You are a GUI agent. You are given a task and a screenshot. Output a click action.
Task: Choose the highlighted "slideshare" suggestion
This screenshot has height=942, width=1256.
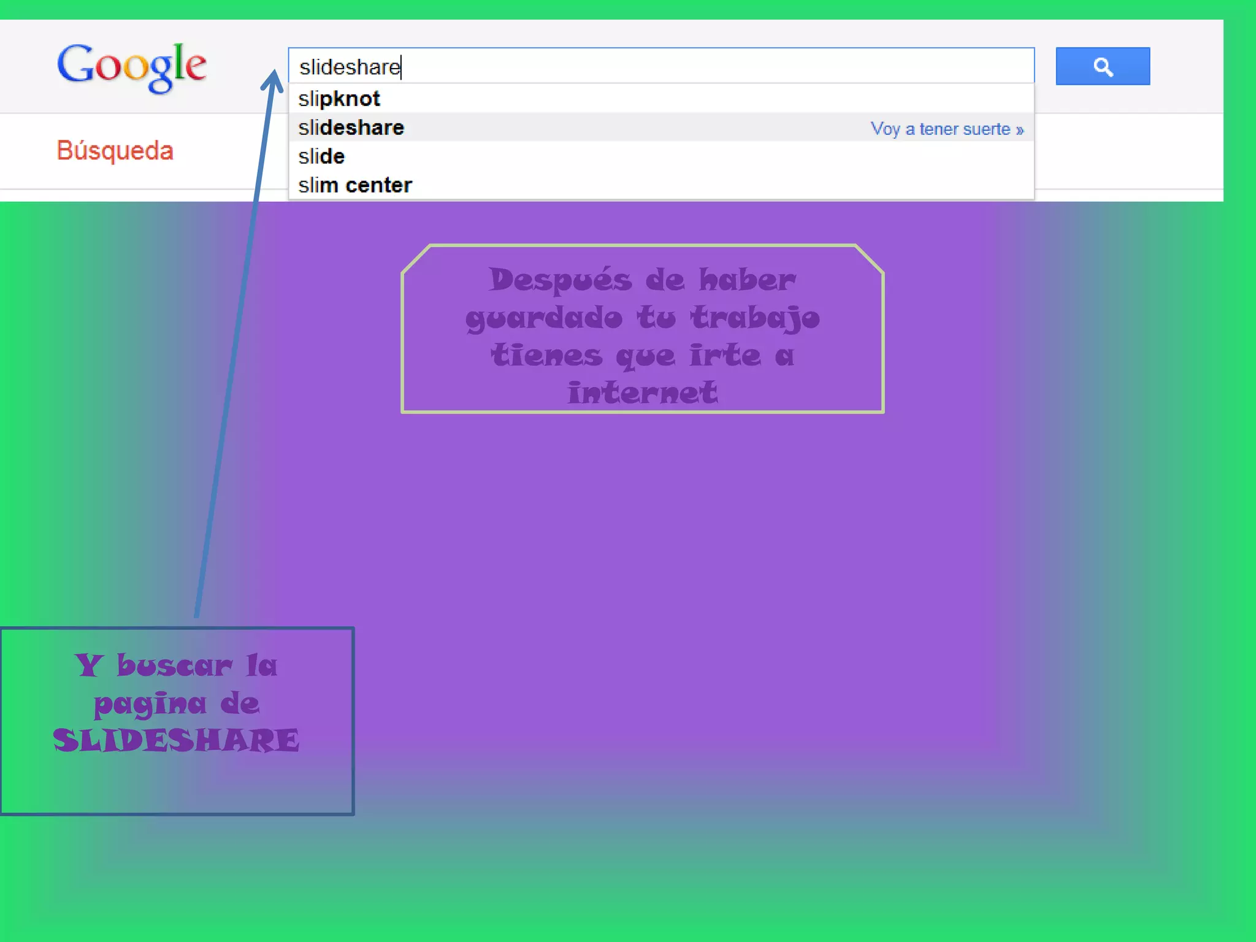coord(351,128)
